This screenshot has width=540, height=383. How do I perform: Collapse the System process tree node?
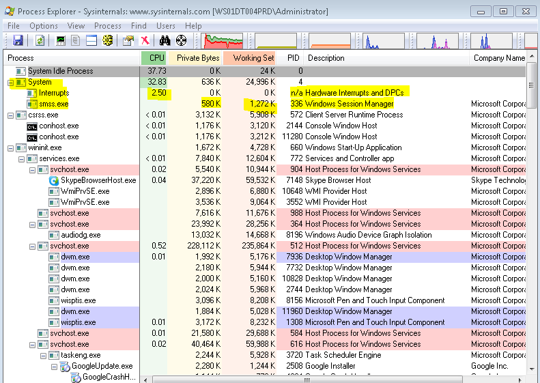point(10,82)
